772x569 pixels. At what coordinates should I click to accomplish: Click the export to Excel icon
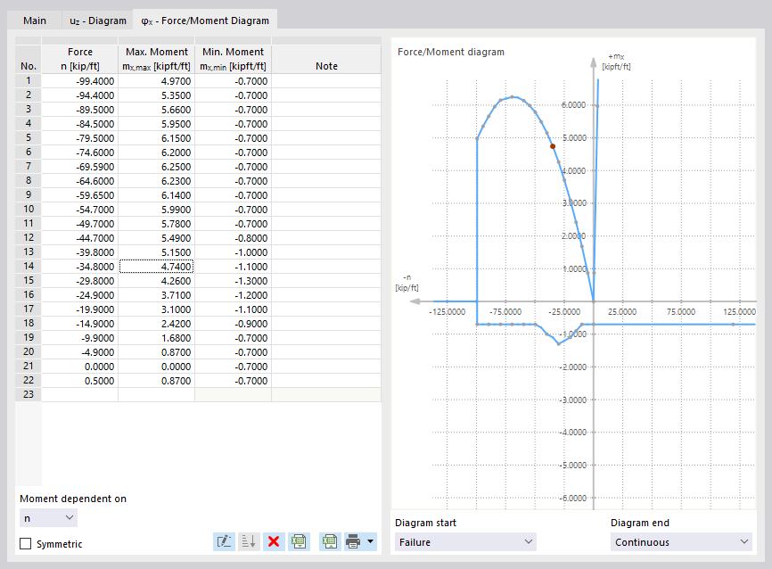[x=330, y=542]
